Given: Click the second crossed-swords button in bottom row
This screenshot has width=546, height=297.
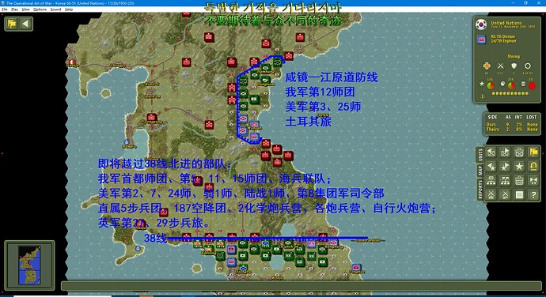Looking at the screenshot, I should pyautogui.click(x=505, y=195).
